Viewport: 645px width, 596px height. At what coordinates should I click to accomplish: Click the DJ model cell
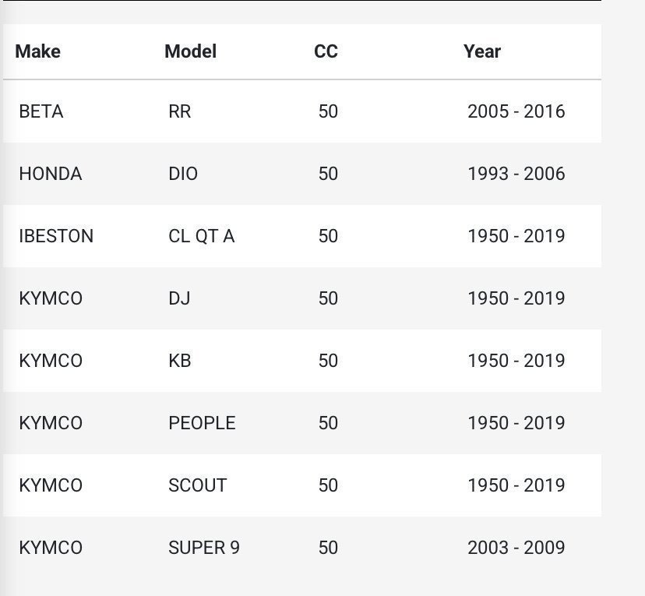click(x=179, y=298)
